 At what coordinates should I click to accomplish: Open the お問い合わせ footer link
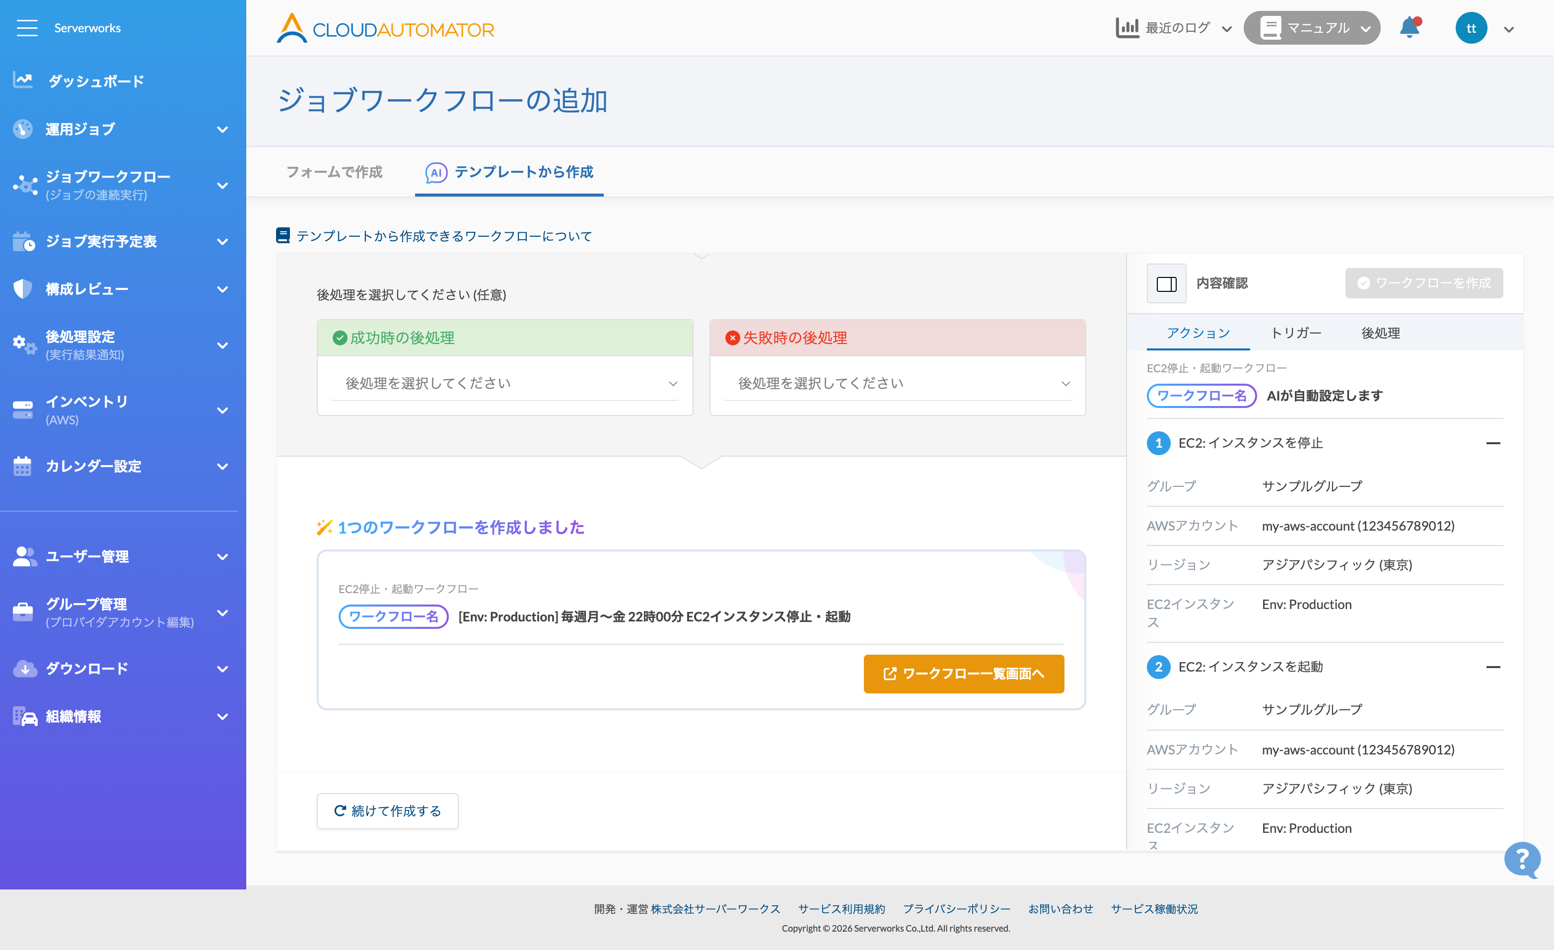pyautogui.click(x=1060, y=908)
